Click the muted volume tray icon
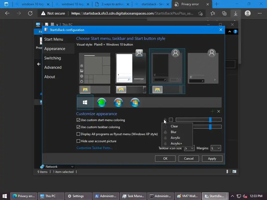Screen dimensions: 267x200 point(245,196)
